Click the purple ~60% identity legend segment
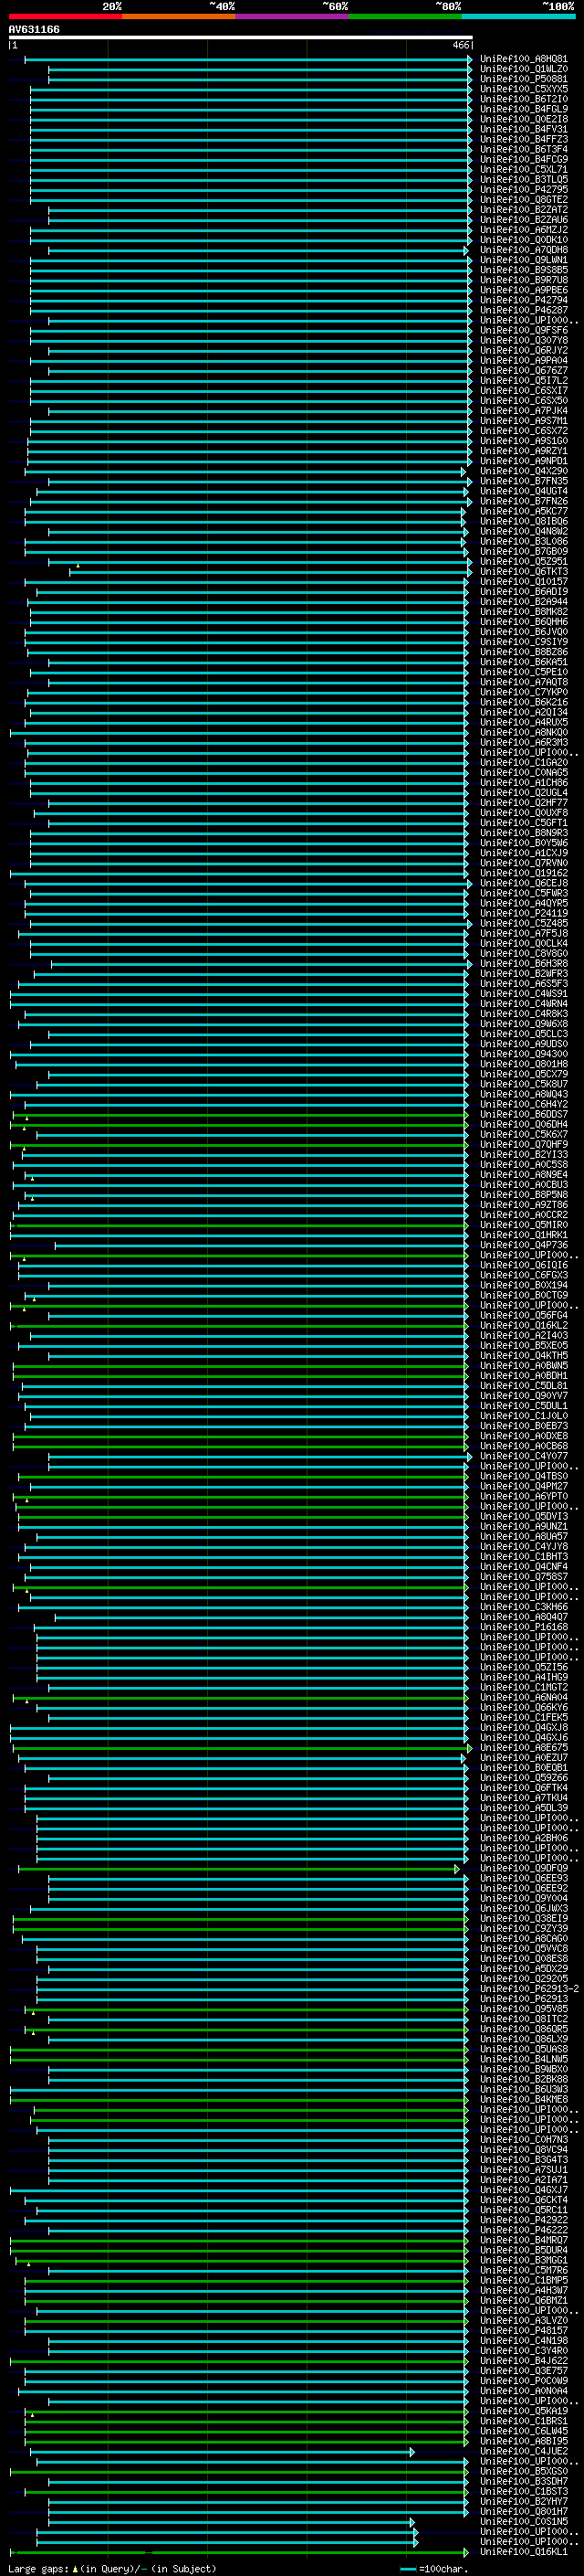 coord(291,16)
